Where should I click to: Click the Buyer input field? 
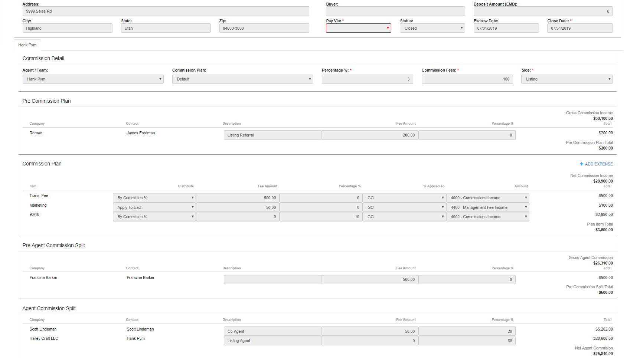pos(395,11)
